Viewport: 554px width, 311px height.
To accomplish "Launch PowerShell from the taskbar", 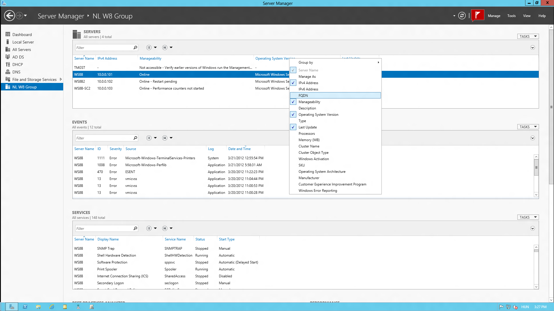I will click(x=25, y=307).
